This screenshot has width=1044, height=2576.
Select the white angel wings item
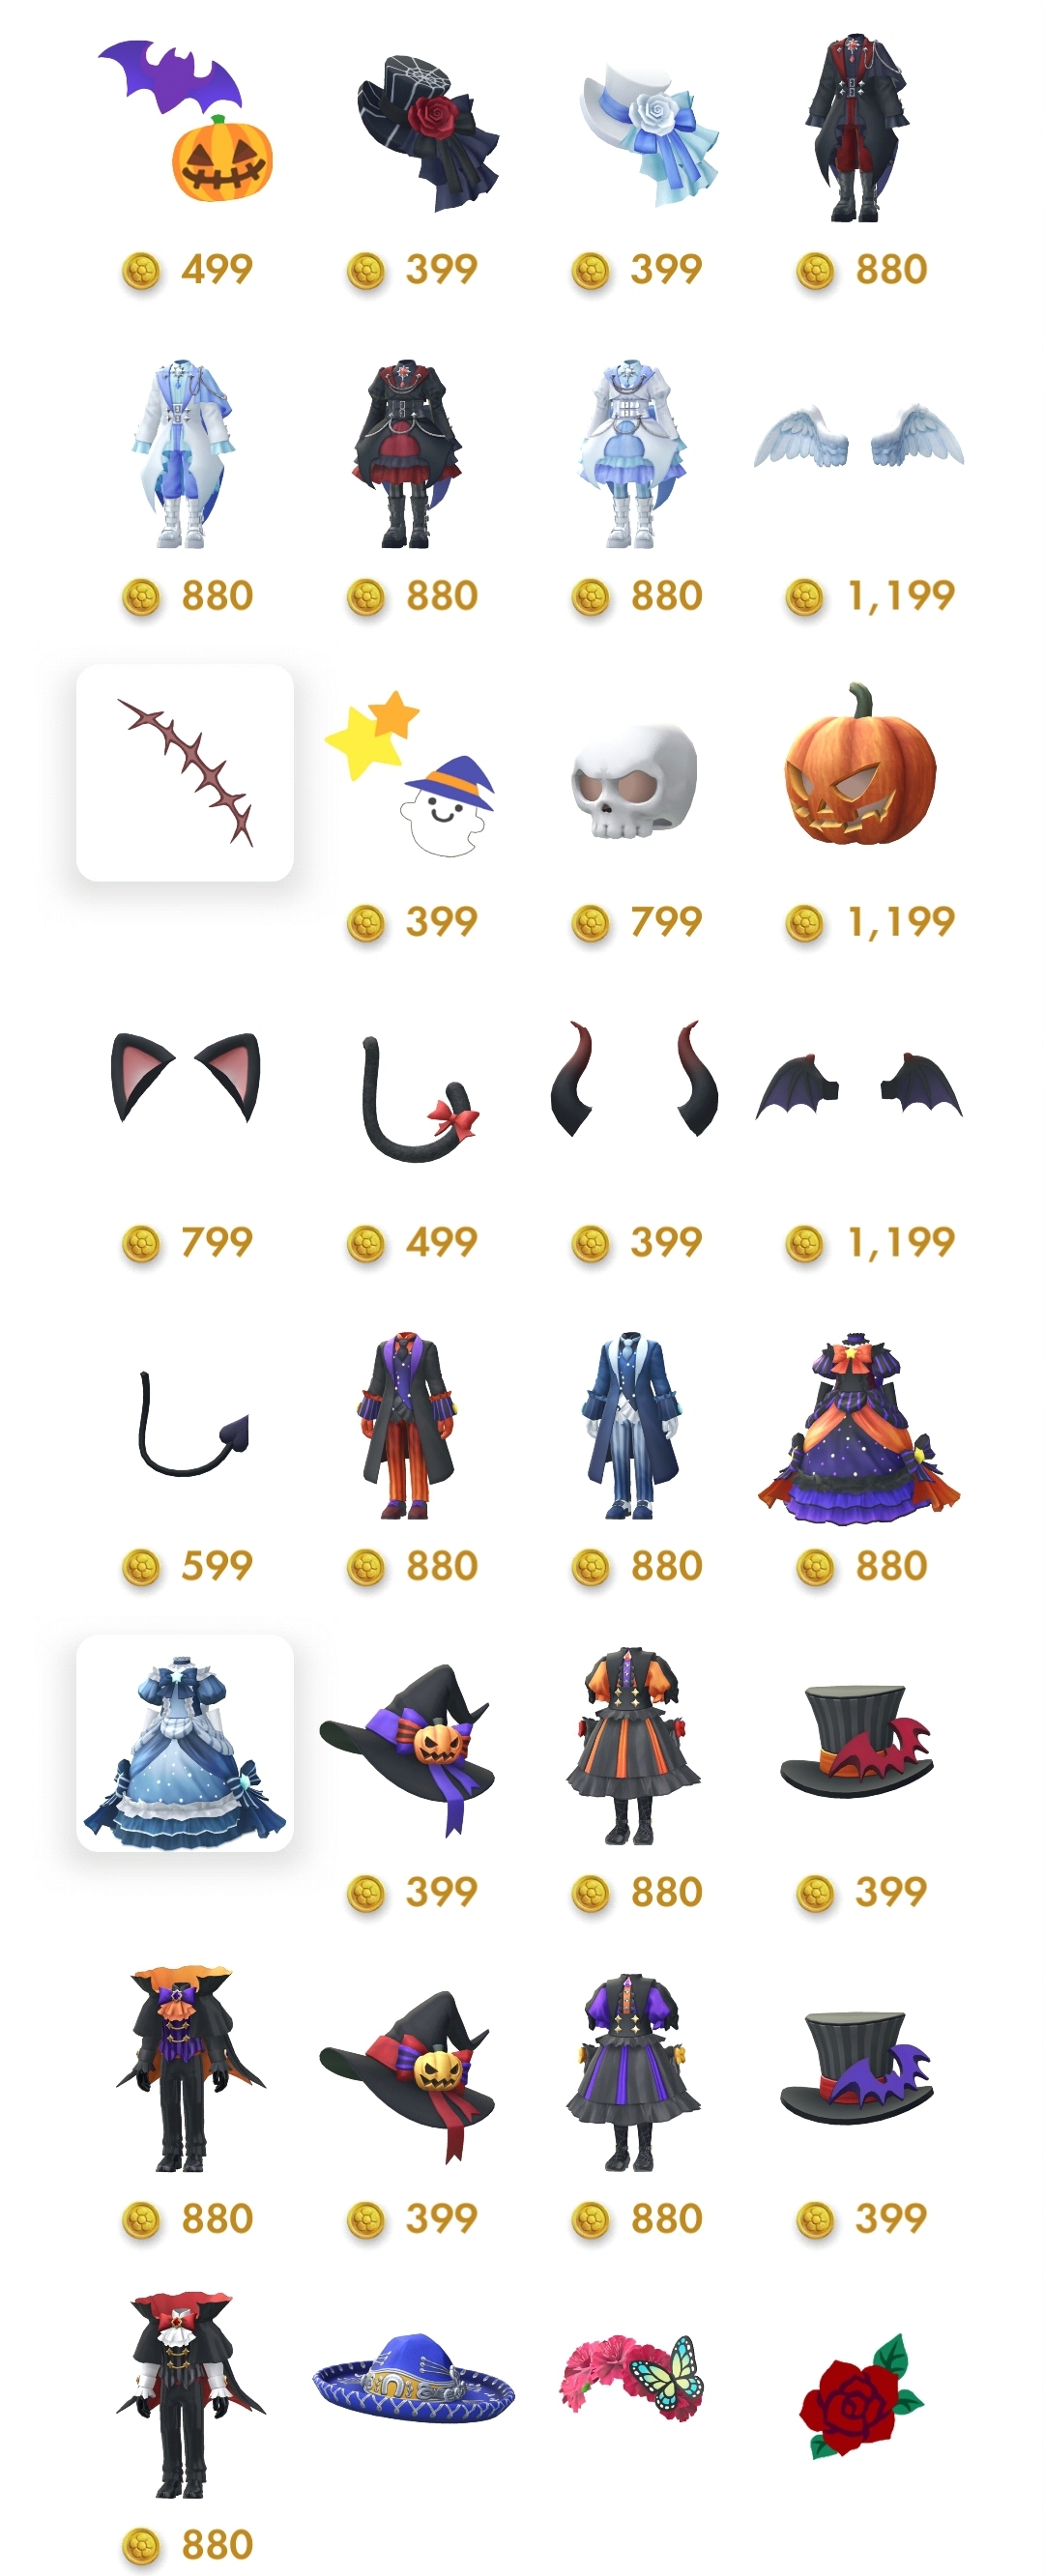click(x=859, y=437)
